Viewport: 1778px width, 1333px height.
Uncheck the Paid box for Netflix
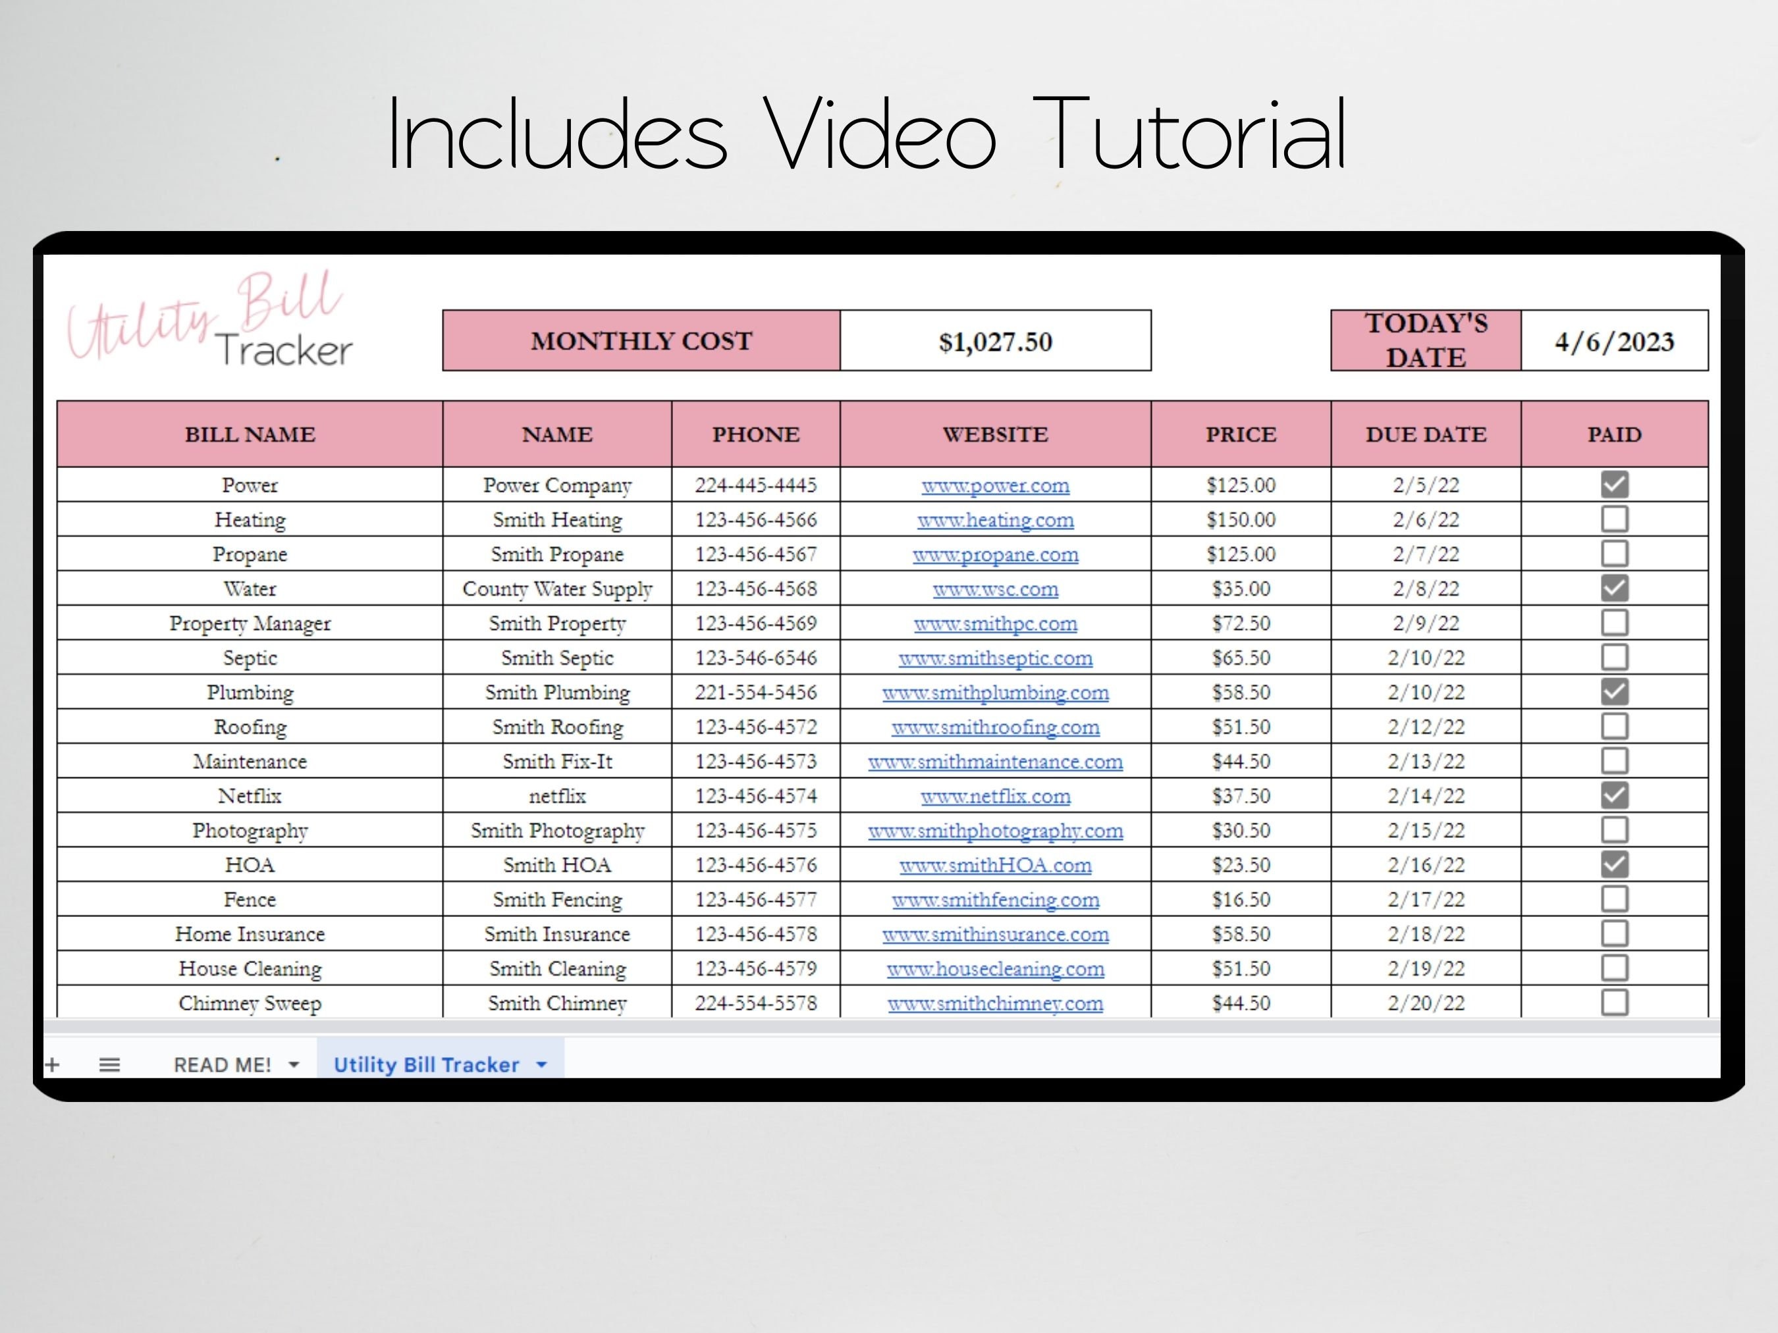click(x=1615, y=795)
